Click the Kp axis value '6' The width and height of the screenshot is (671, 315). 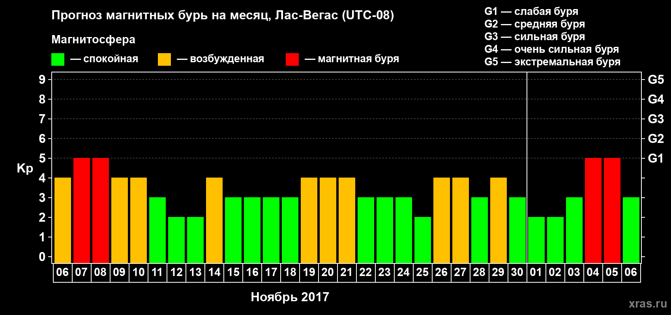42,139
